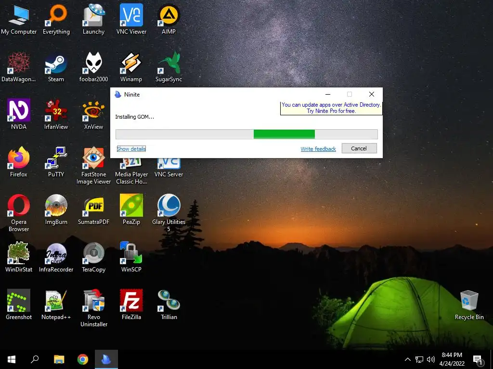The width and height of the screenshot is (493, 369).
Task: Select the Greenshot desktop shortcut
Action: tap(19, 305)
